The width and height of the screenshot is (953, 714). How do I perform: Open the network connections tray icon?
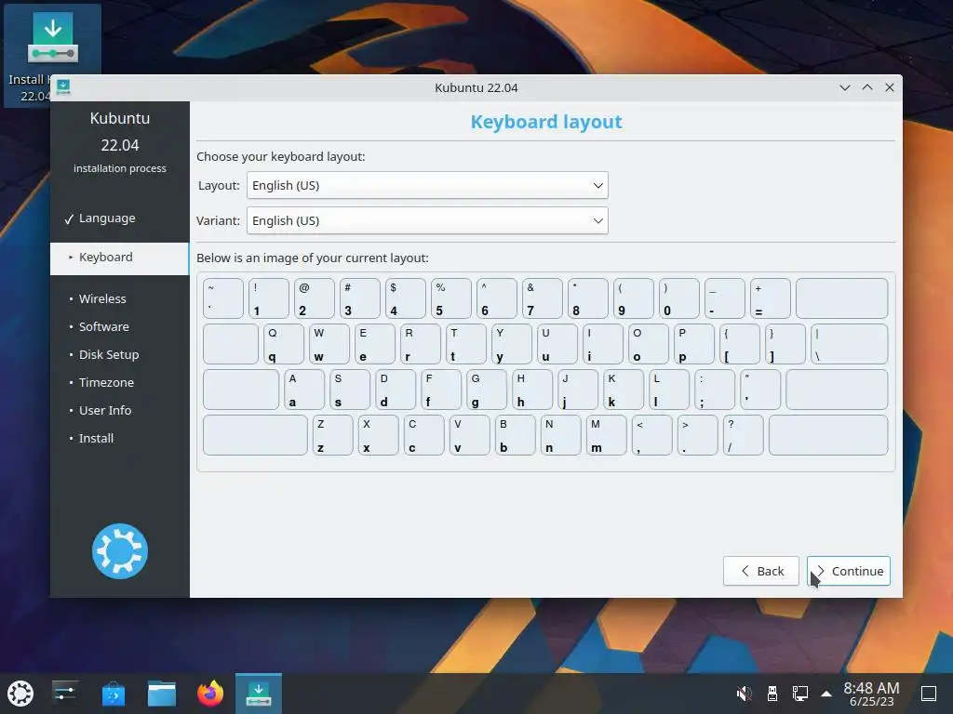[799, 694]
